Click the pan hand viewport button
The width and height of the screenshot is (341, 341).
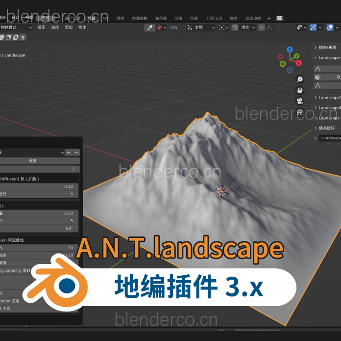click(x=300, y=90)
